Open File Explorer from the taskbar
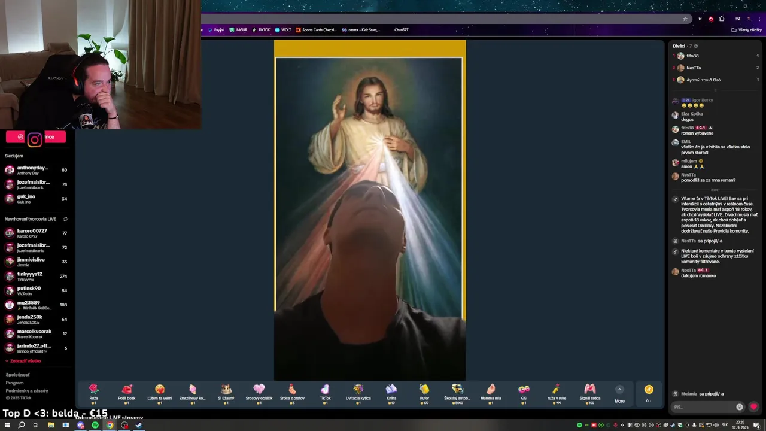Viewport: 766px width, 431px height. [x=51, y=425]
